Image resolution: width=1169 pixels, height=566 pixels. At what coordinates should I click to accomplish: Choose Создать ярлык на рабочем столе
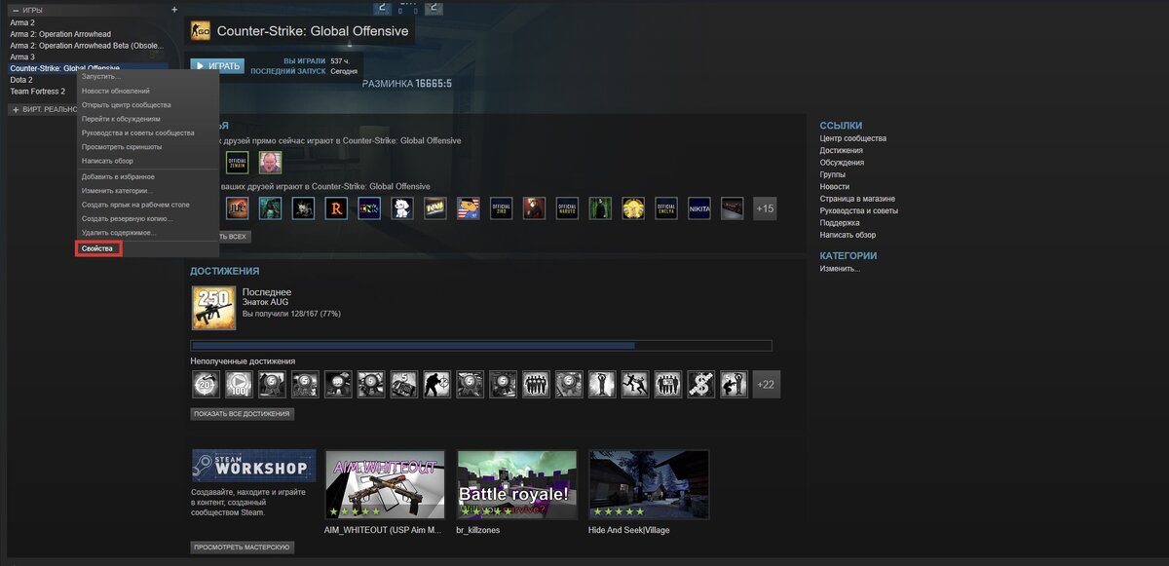click(135, 205)
